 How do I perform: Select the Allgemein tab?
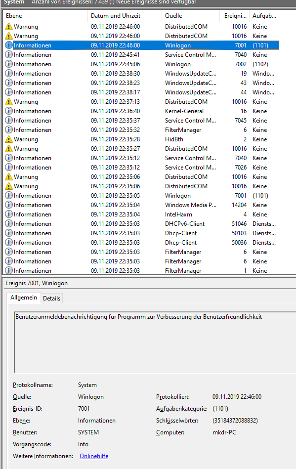24,298
